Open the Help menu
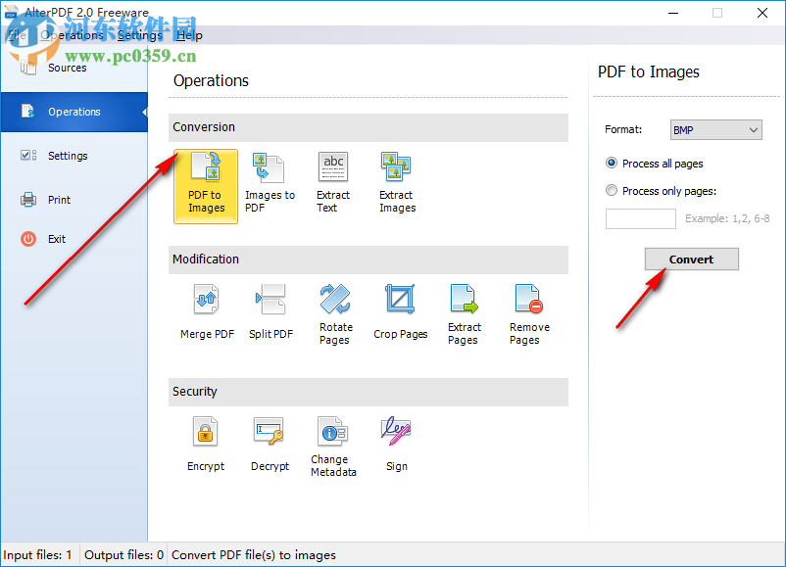Screen dimensions: 786x567 tap(189, 34)
